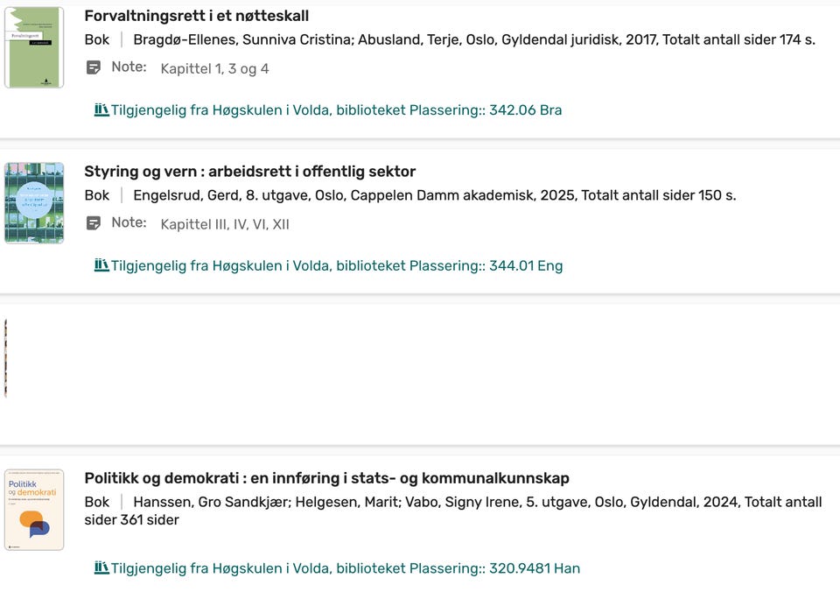Click the partially hidden cover sliver in empty card
This screenshot has width=840, height=592.
coord(5,358)
